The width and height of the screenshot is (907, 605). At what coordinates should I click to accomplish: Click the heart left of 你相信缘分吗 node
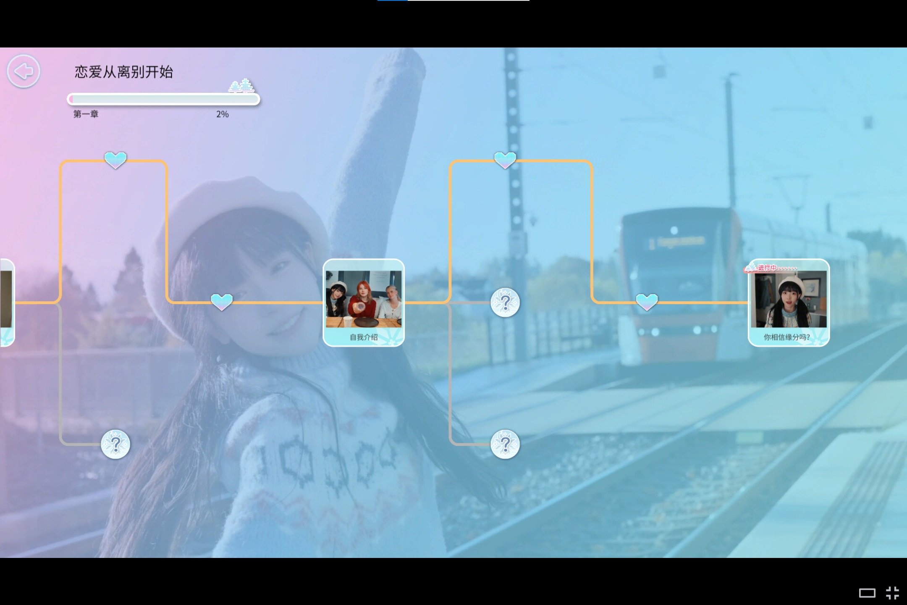647,301
